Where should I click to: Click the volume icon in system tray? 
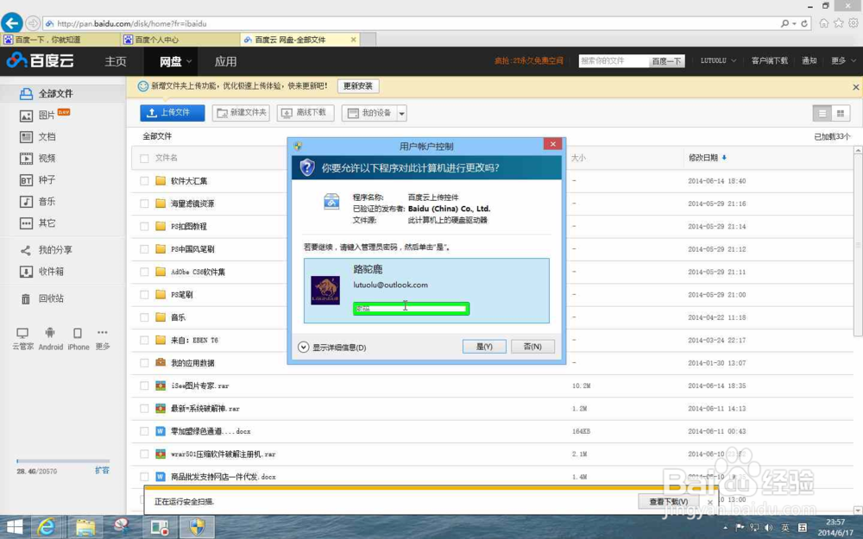click(x=769, y=528)
